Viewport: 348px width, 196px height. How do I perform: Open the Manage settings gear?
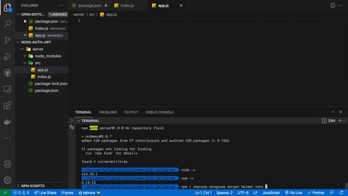coord(8,180)
